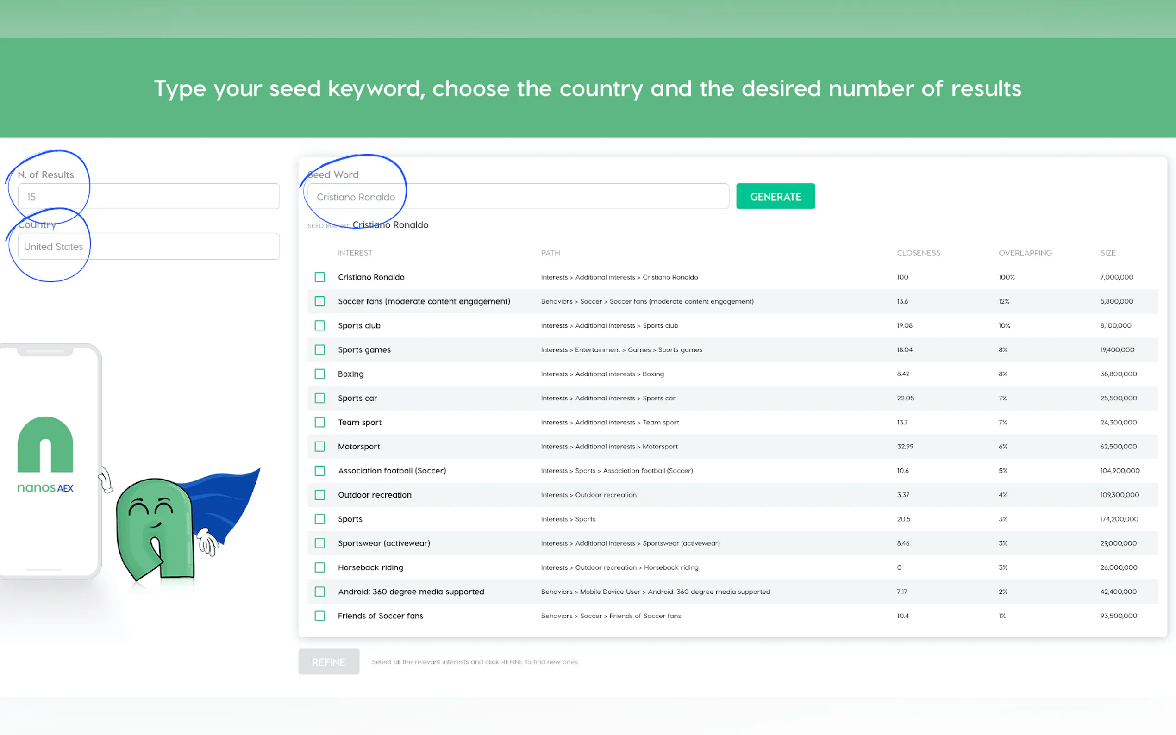Image resolution: width=1176 pixels, height=735 pixels.
Task: Tick Association football (Soccer) checkbox
Action: pyautogui.click(x=319, y=471)
